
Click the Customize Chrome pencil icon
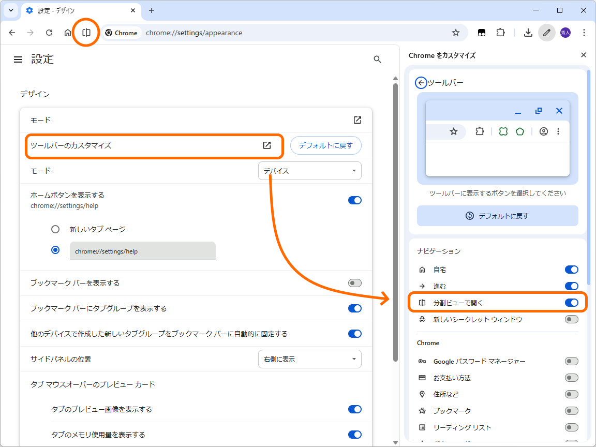[546, 32]
